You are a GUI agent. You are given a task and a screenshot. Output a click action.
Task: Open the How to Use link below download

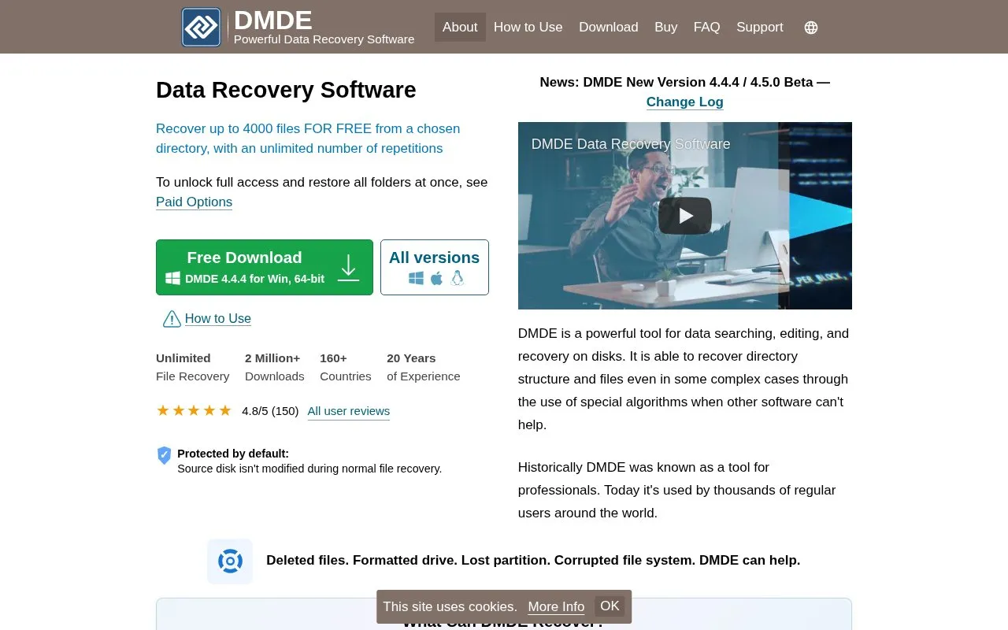218,319
